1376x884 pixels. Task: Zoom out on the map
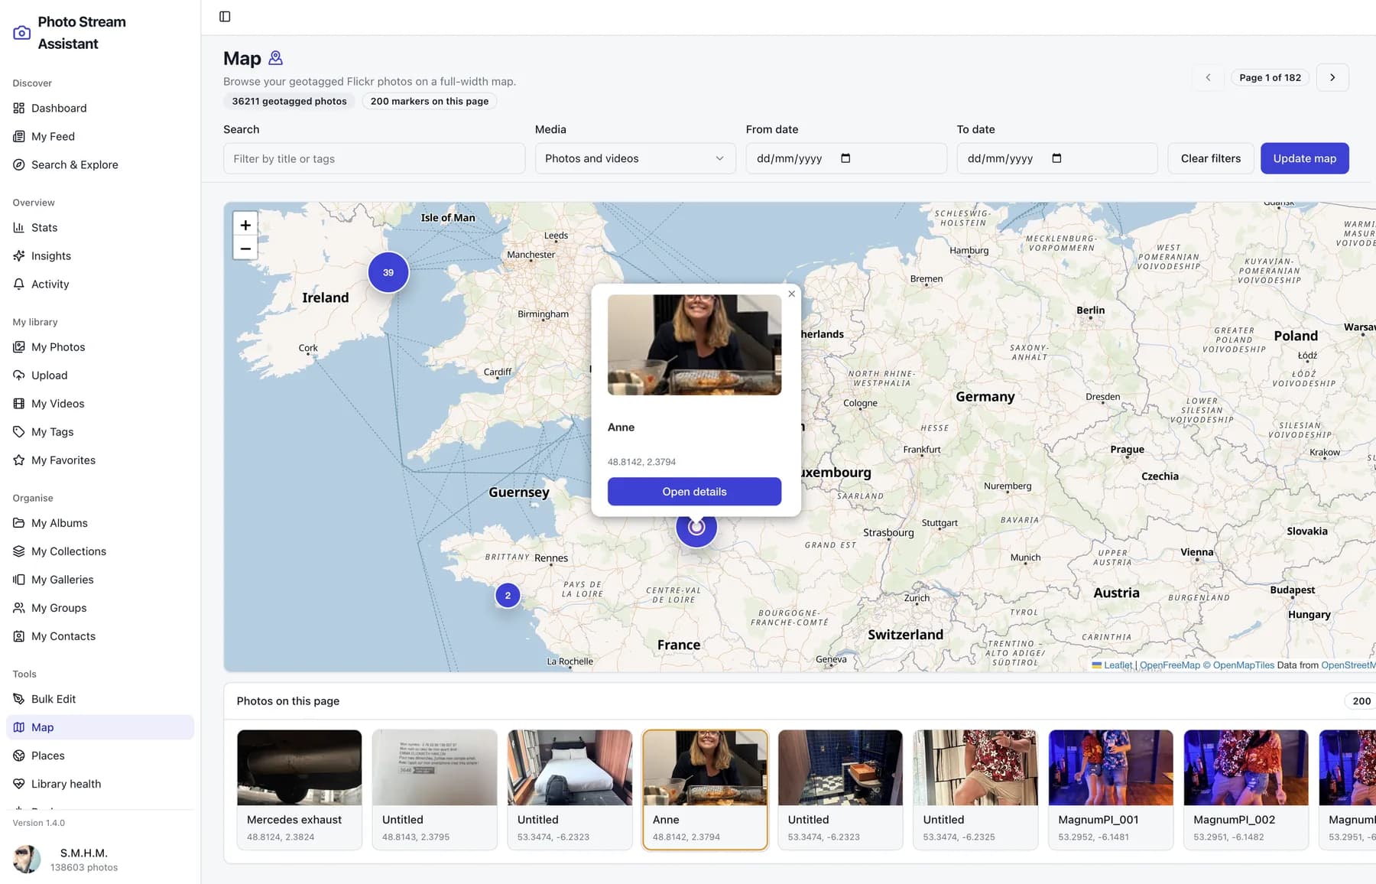pyautogui.click(x=245, y=249)
